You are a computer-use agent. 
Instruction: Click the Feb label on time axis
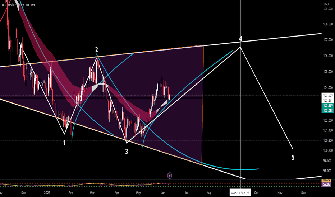point(71,193)
